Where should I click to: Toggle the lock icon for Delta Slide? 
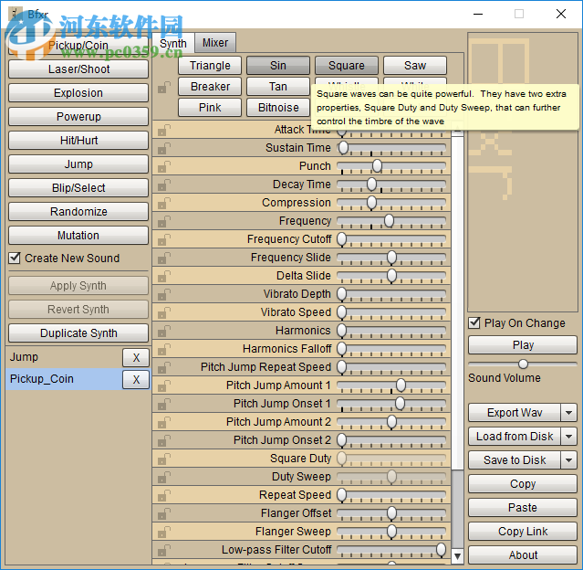point(164,276)
